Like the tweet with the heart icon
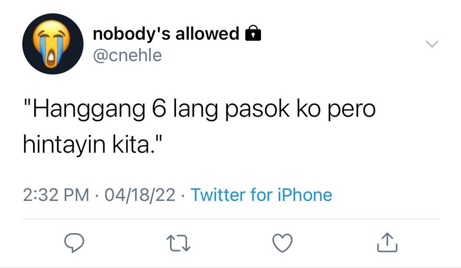 (283, 243)
